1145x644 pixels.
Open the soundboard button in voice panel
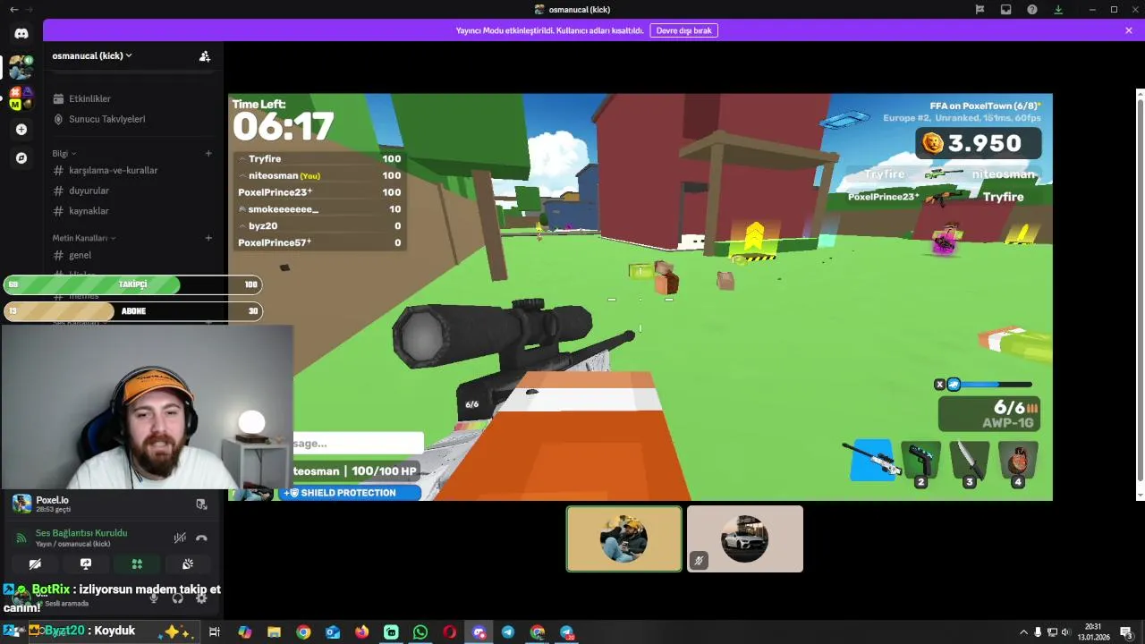click(x=188, y=563)
